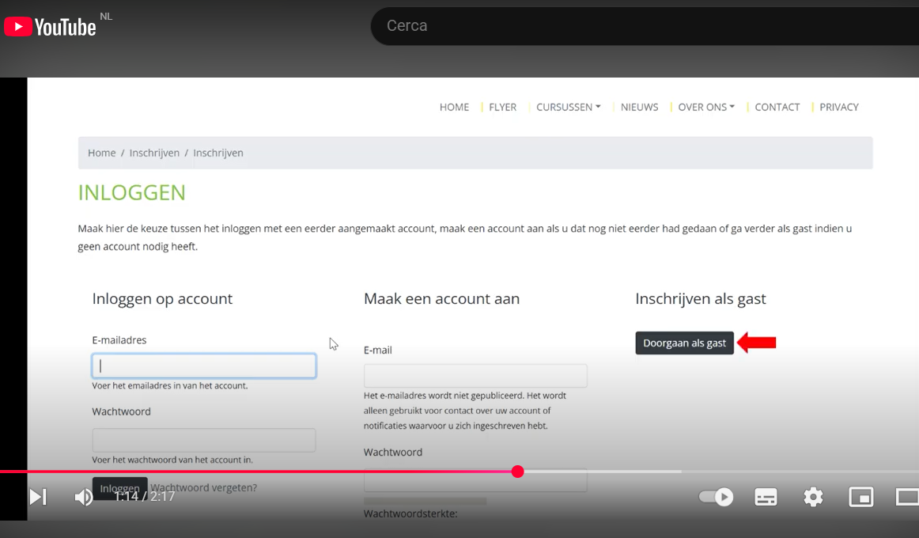Mute the video with the speaker icon
The width and height of the screenshot is (919, 538).
[x=83, y=497]
